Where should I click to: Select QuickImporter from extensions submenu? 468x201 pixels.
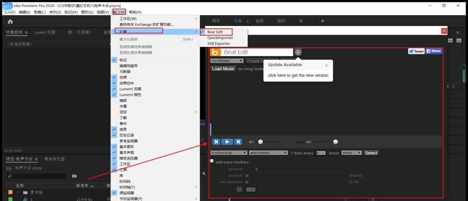click(x=220, y=38)
